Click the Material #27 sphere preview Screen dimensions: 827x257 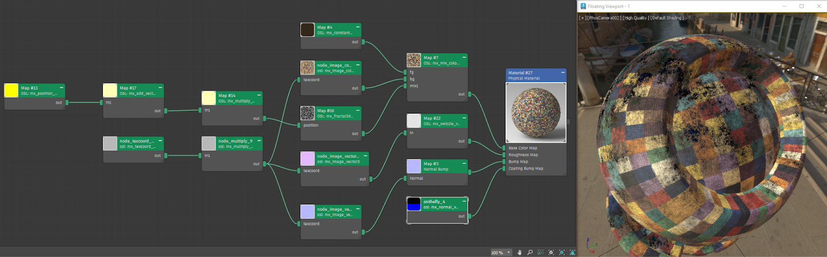[x=536, y=113]
